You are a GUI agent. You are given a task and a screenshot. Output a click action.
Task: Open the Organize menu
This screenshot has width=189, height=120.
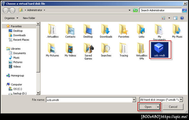pos(11,18)
